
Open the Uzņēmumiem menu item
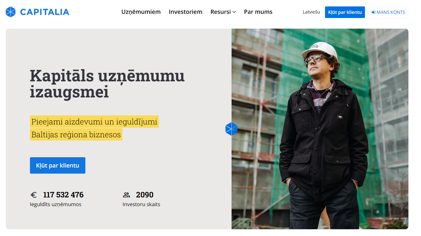(141, 12)
